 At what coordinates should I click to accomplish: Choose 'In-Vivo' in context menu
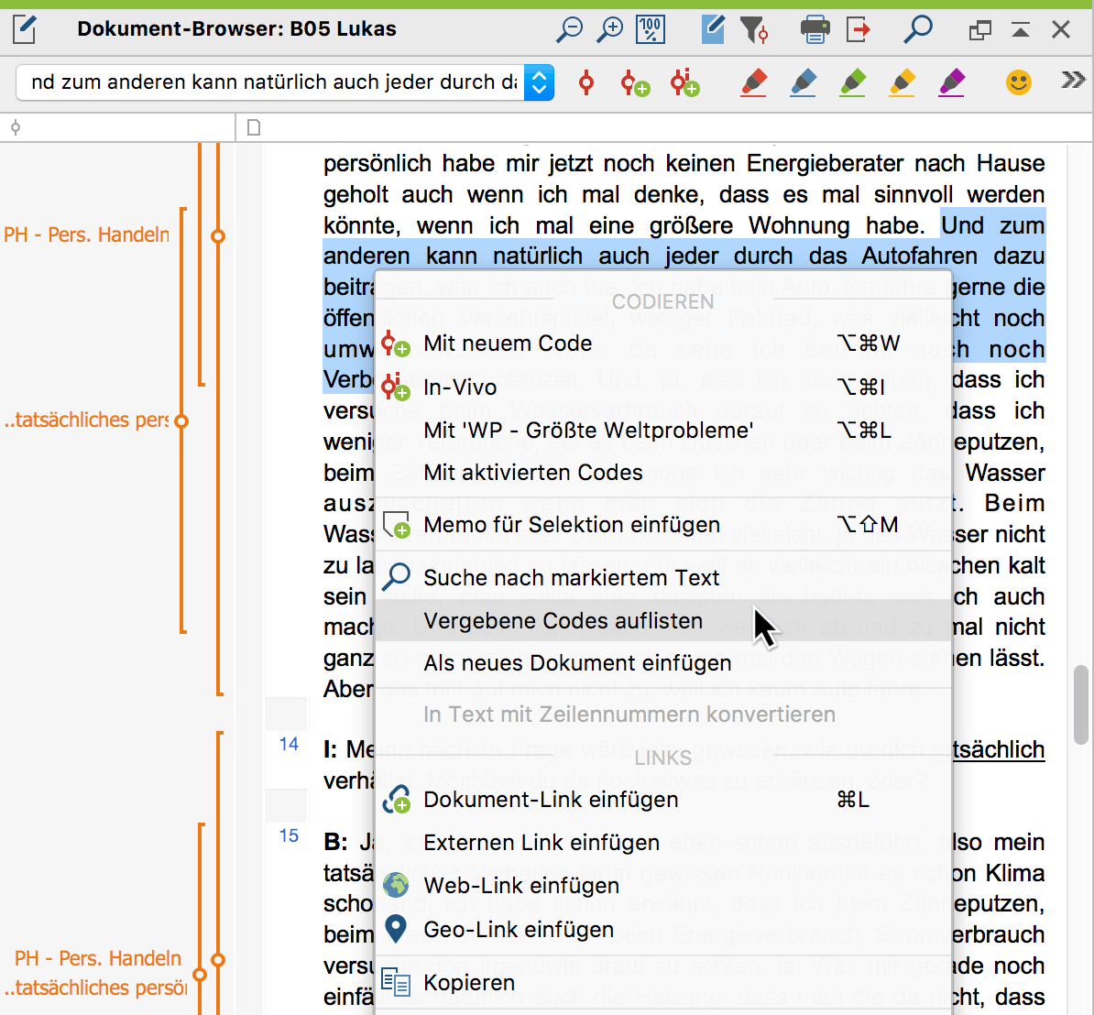pos(662,387)
